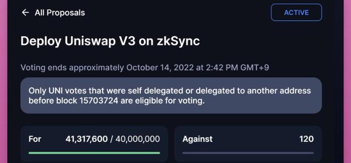Click the gray Against progress bar
Image resolution: width=351 pixels, height=163 pixels.
point(248,153)
